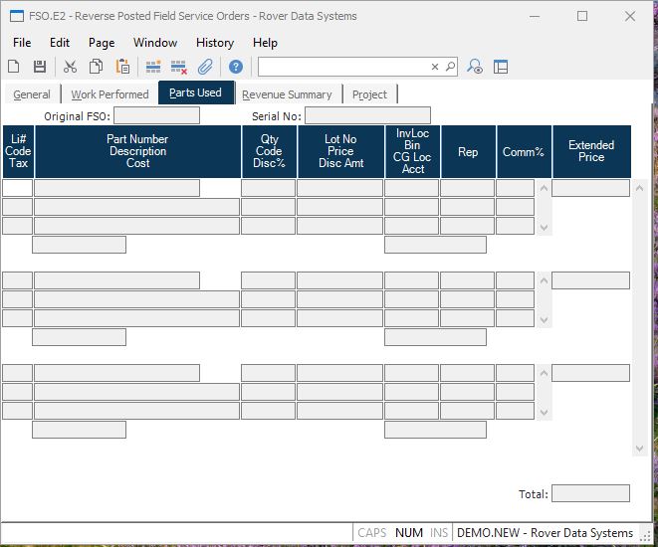Select the General tab
The height and width of the screenshot is (547, 658).
click(32, 94)
